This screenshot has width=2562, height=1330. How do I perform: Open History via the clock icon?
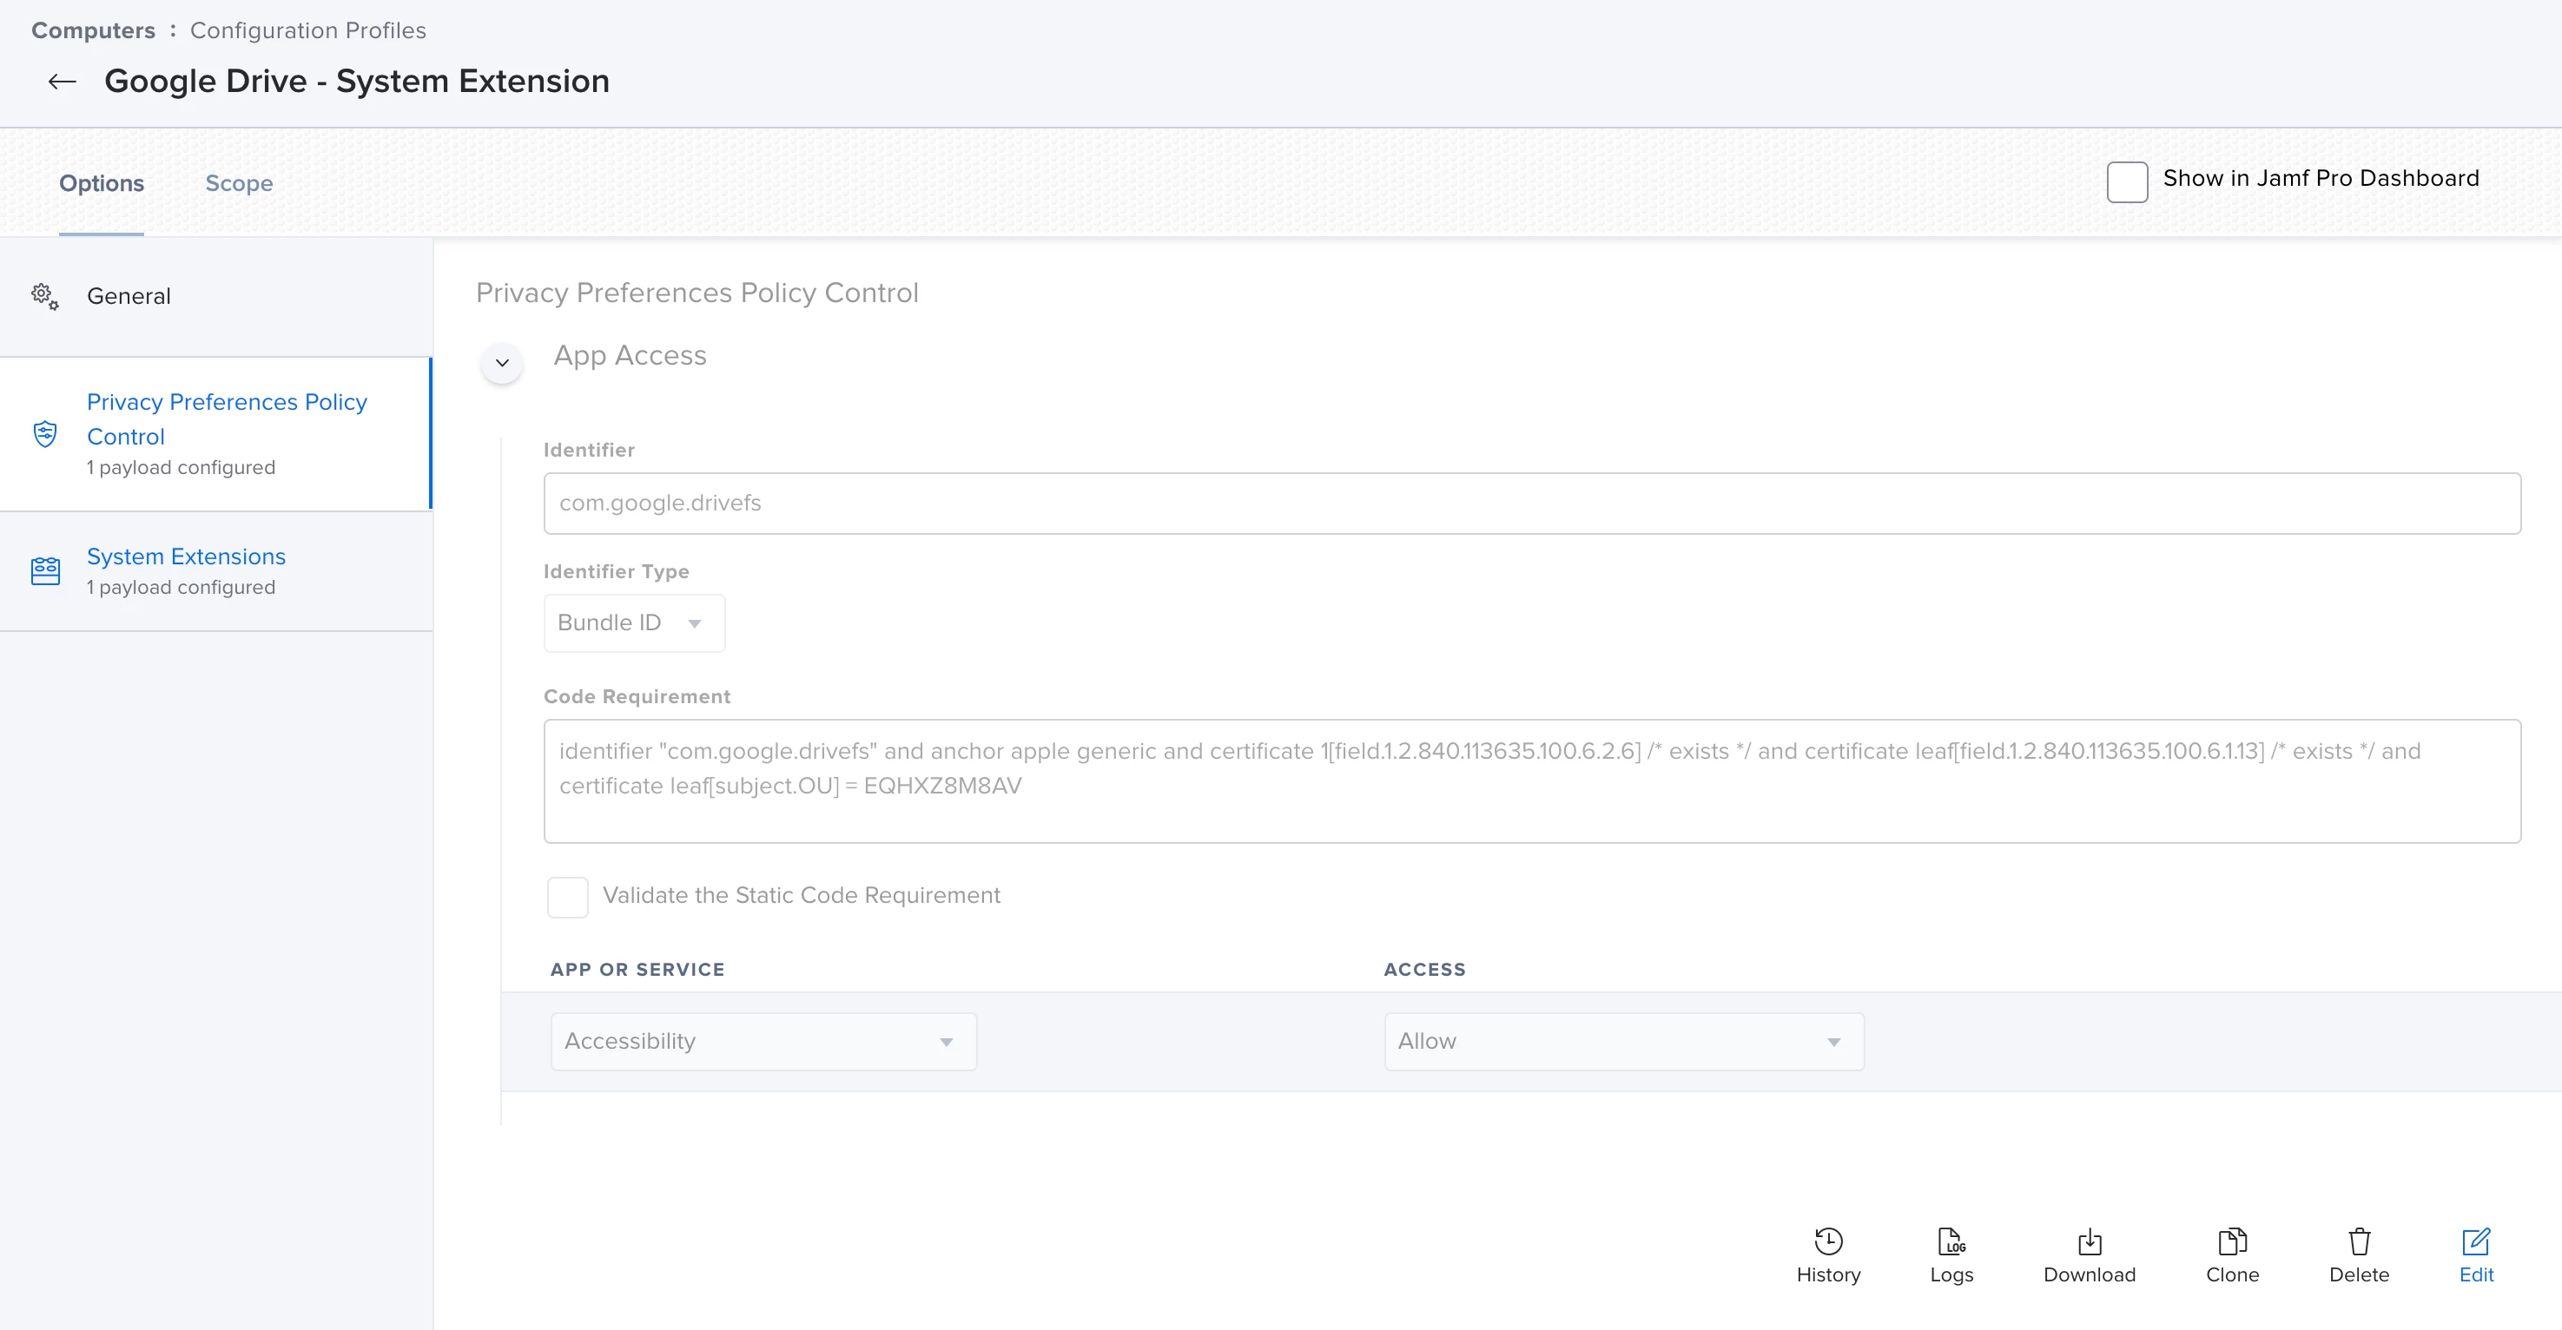[x=1828, y=1241]
